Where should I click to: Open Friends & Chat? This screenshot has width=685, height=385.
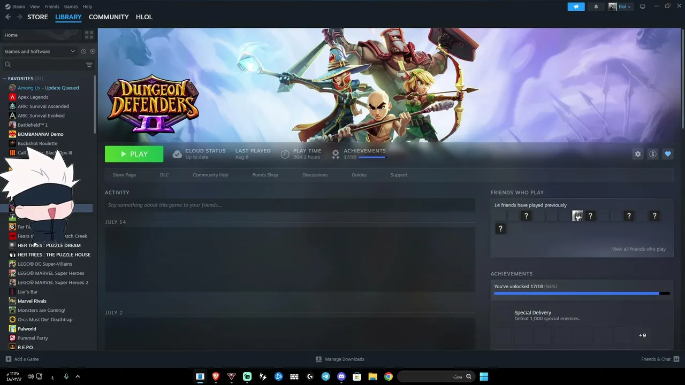(x=660, y=359)
